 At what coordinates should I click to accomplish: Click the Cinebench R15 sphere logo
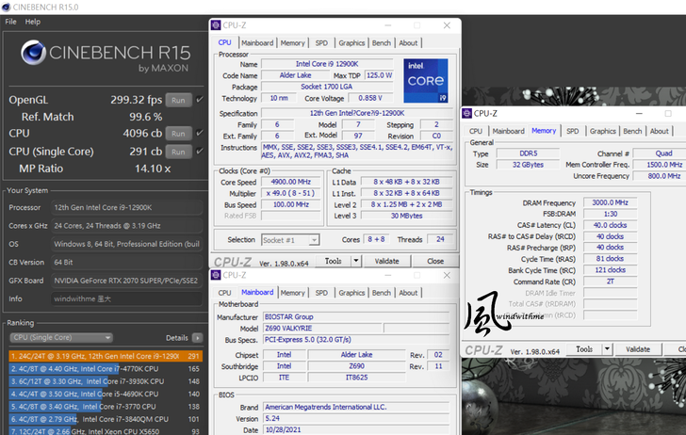point(32,54)
